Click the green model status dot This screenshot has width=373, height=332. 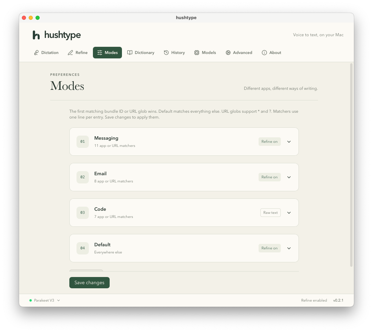tap(30, 300)
